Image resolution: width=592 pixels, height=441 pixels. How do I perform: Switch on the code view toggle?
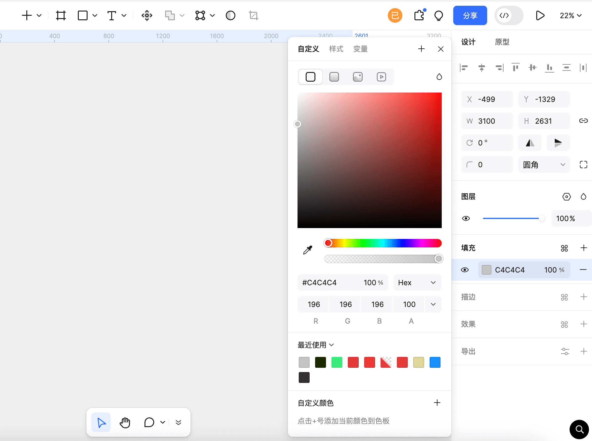point(508,15)
